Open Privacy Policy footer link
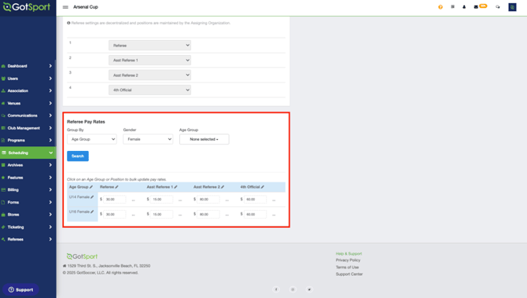Viewport: 527px width, 298px height. coord(348,260)
